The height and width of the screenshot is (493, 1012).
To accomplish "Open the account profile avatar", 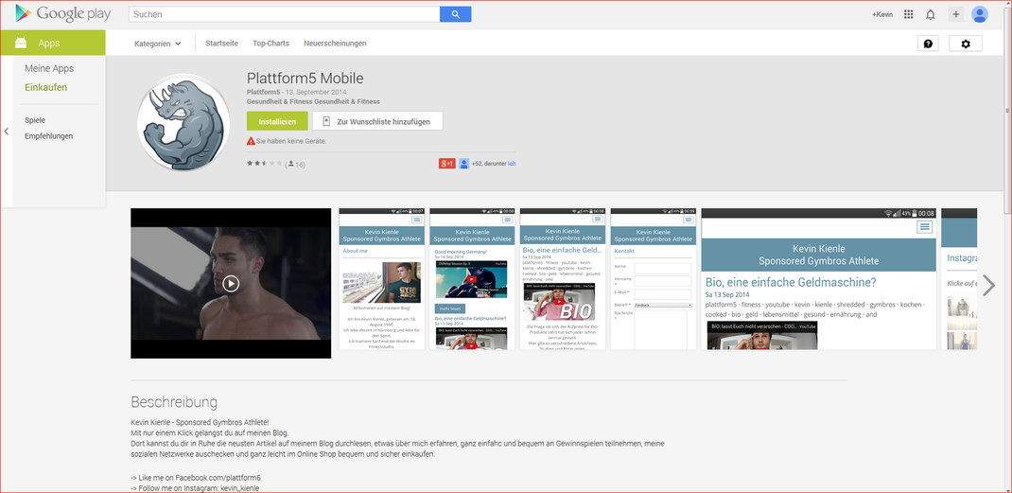I will point(980,14).
